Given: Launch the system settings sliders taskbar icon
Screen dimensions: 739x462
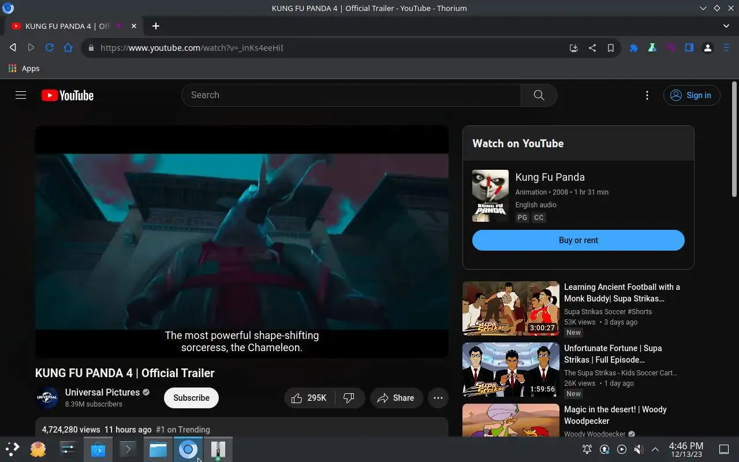Looking at the screenshot, I should pos(68,449).
